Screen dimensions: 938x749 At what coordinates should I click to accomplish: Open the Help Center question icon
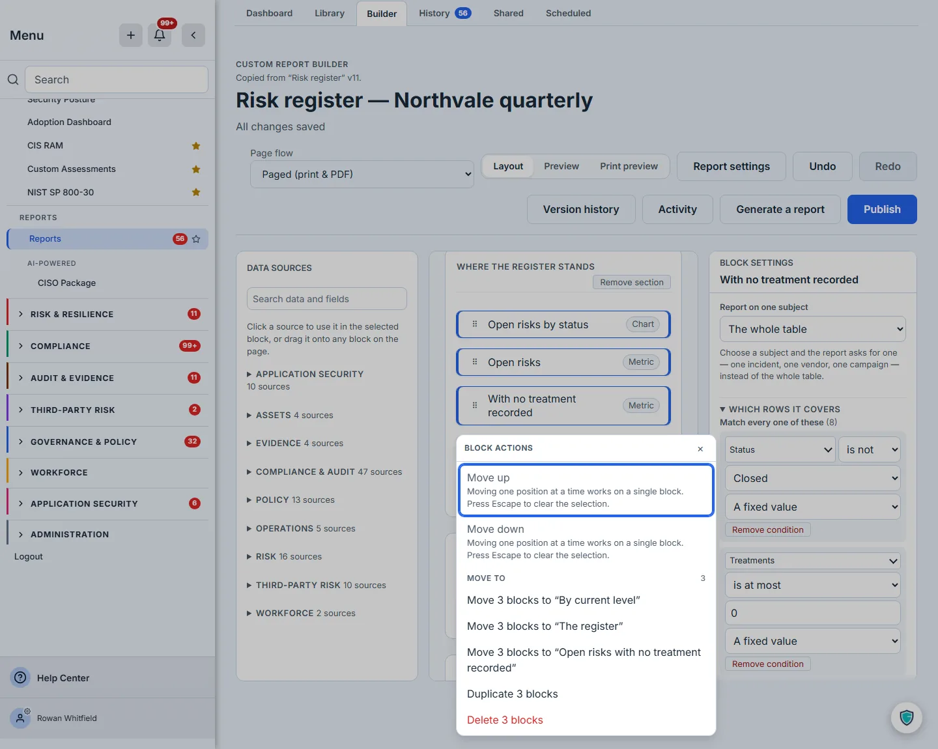tap(21, 677)
